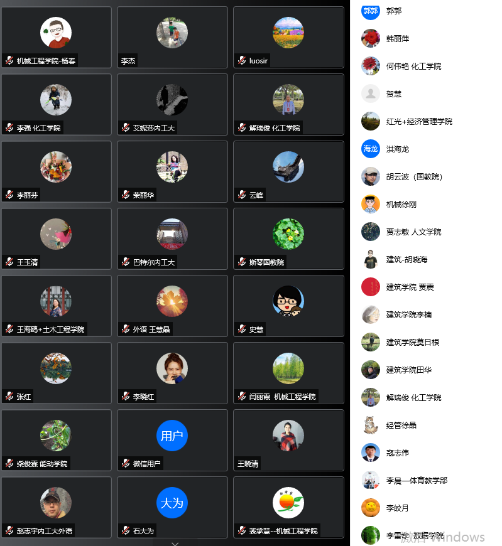Click blue 海龙 avatar in participant list
The width and height of the screenshot is (502, 546).
371,149
